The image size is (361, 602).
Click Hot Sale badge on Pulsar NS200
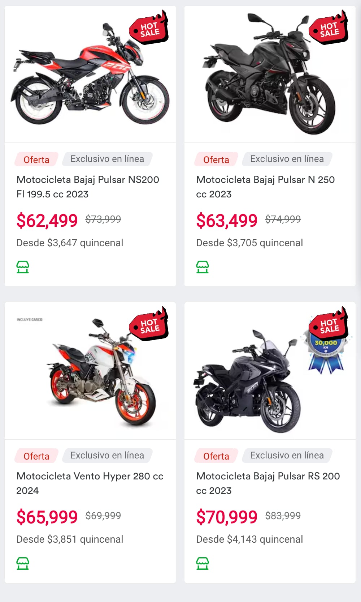click(x=149, y=29)
